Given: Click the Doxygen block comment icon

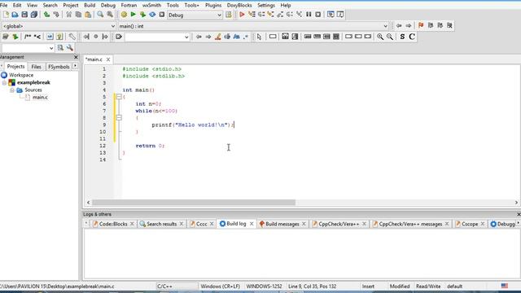Looking at the screenshot, I should coord(28,37).
